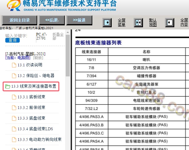Click the 全屏内容 text link

(x=184, y=22)
